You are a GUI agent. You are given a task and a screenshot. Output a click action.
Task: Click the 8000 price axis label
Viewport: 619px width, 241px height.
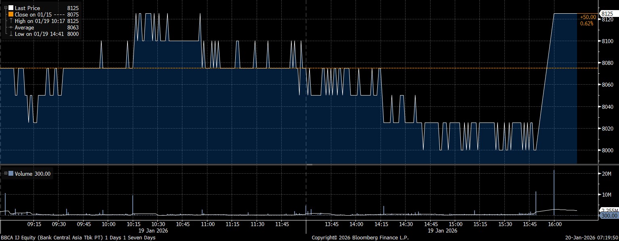607,151
